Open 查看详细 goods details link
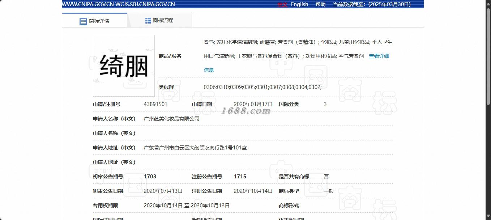The image size is (491, 220). 379,56
